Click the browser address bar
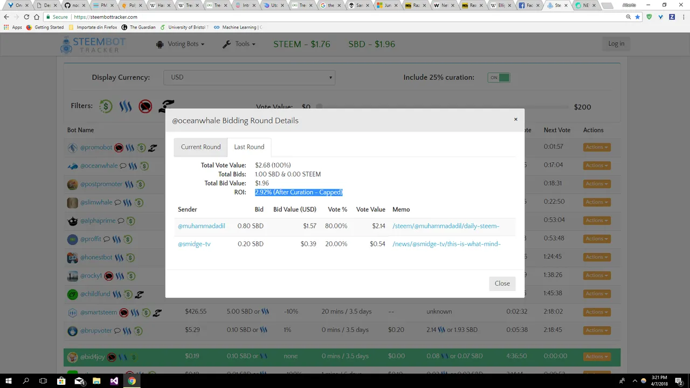Screen dimensions: 690x388 (x=345, y=17)
